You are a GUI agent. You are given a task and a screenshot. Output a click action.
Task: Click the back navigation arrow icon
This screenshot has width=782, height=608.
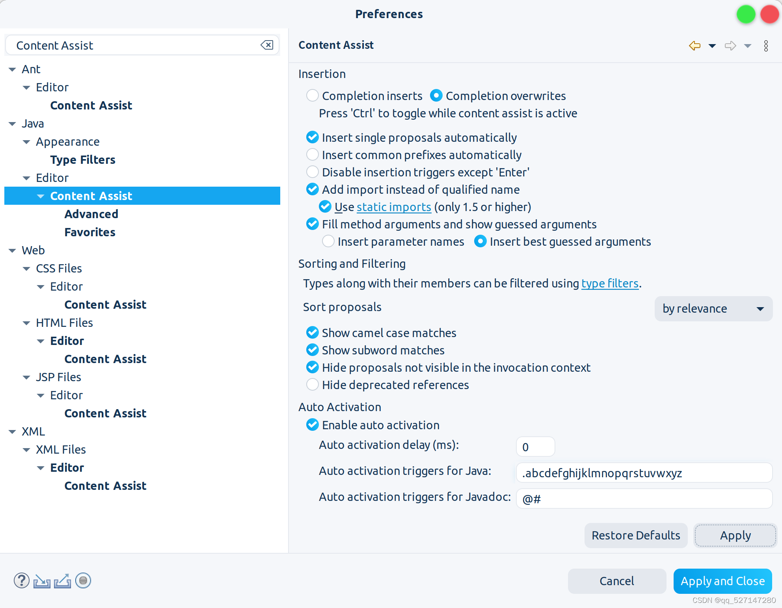click(x=695, y=46)
